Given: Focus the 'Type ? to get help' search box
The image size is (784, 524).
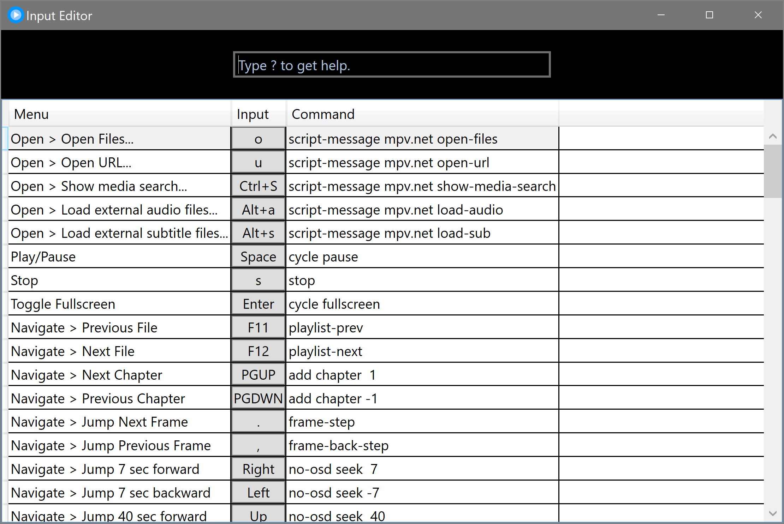Looking at the screenshot, I should pos(392,65).
